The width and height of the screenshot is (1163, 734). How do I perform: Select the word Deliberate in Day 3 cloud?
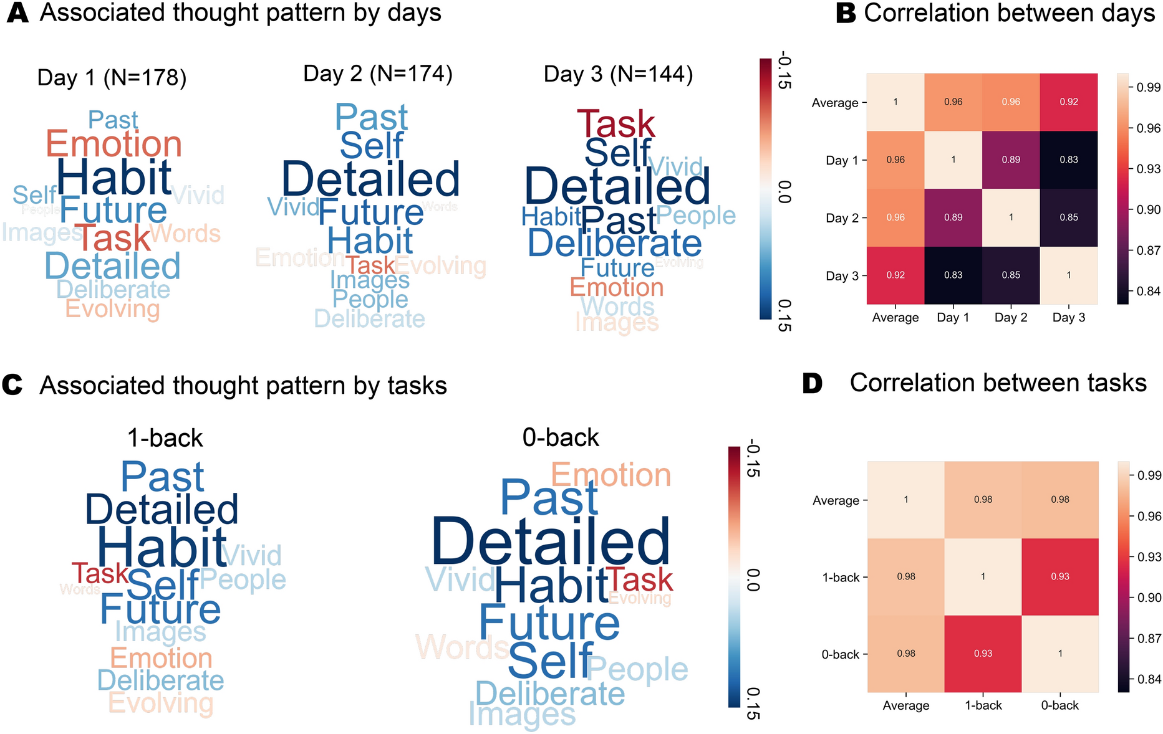coord(615,243)
